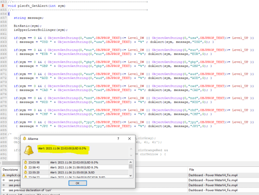Viewport: 259px width, 195px height.
Task: Click the alert history scrollbar thumb
Action: coord(131,166)
